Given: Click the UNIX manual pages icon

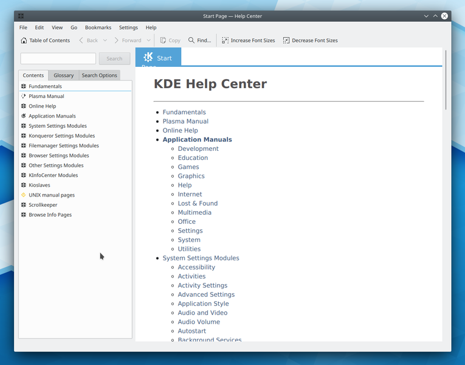Looking at the screenshot, I should pos(23,195).
